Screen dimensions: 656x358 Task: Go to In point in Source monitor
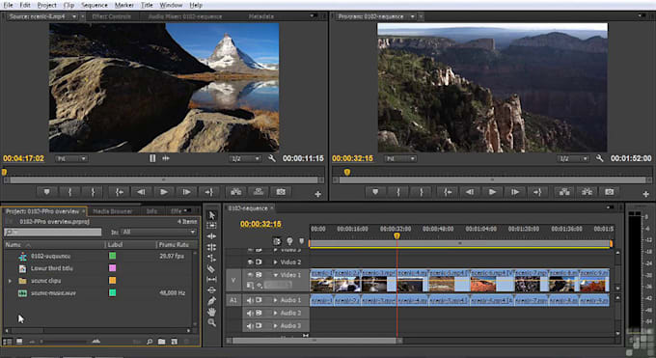120,192
